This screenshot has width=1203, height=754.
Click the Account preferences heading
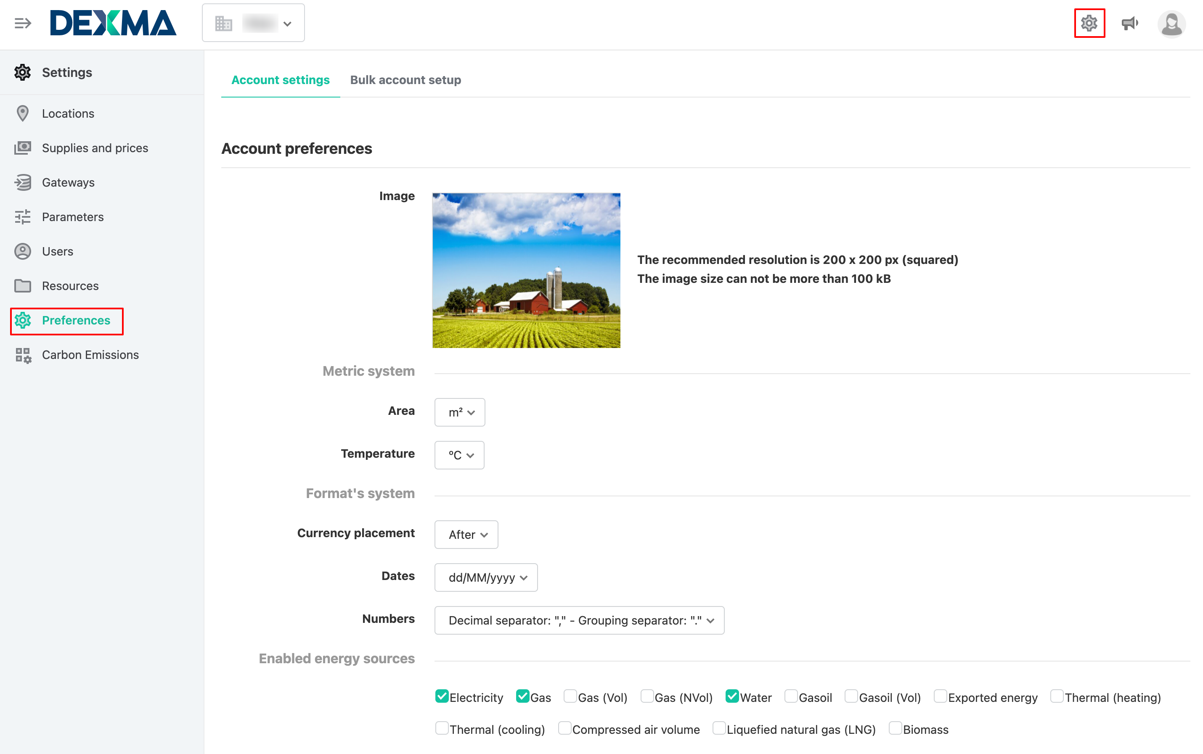coord(297,149)
